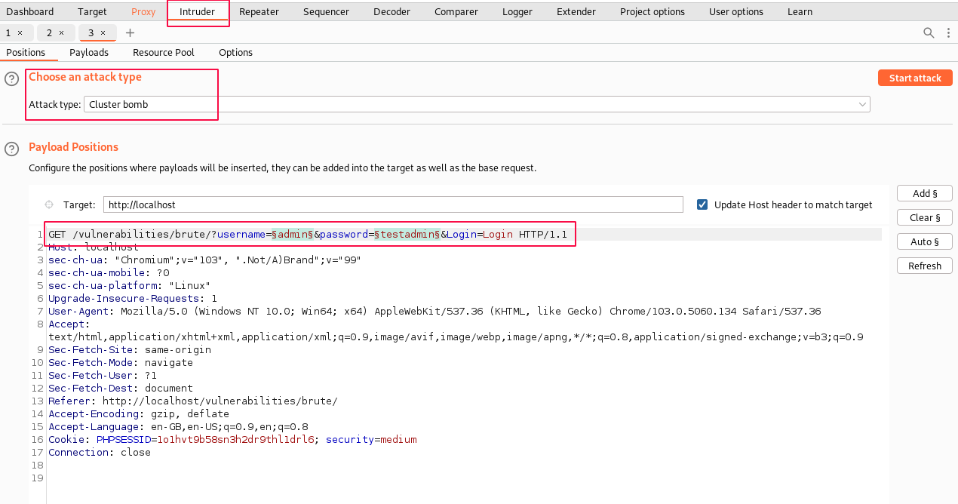Open the Payloads sub-tab
Viewport: 958px width, 504px height.
coord(89,52)
